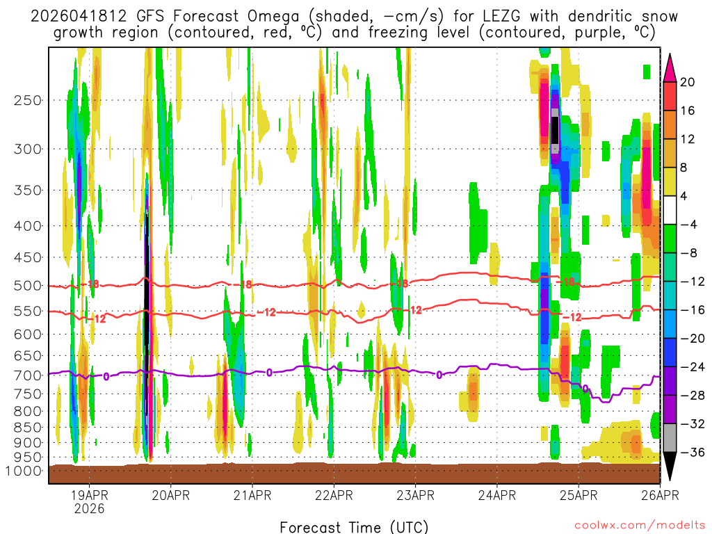
Task: Click the colorbar value -4
Action: click(689, 225)
